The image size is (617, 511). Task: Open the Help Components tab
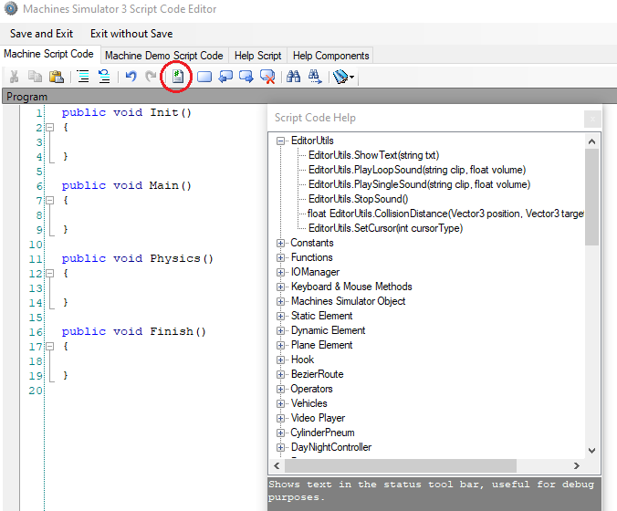coord(331,56)
